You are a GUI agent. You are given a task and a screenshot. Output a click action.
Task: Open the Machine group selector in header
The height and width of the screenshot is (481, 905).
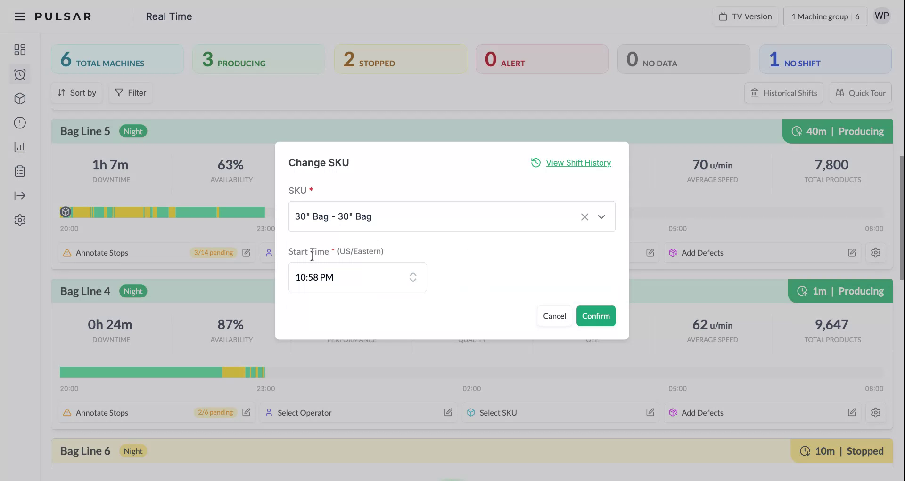(x=825, y=16)
